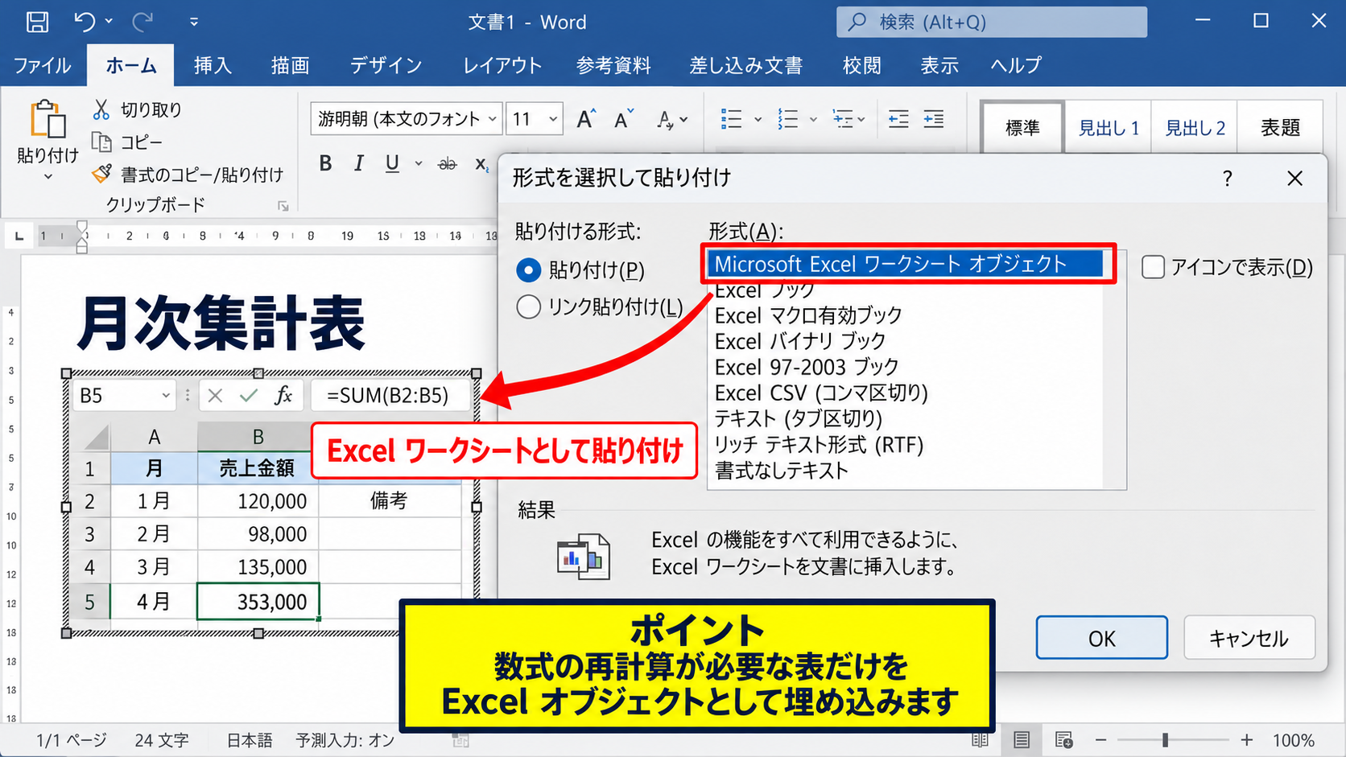Click the dialog help question mark
This screenshot has width=1346, height=757.
point(1228,178)
